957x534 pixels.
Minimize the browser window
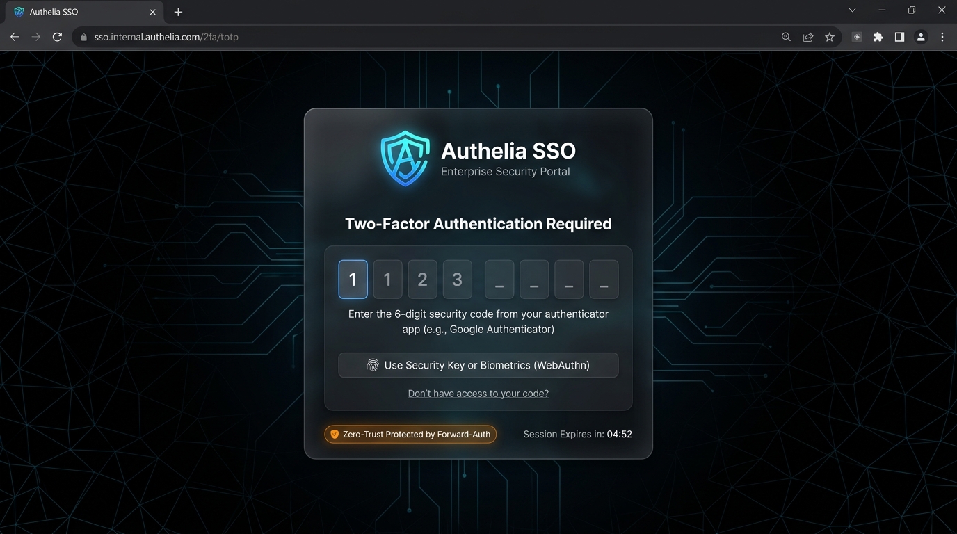point(882,10)
